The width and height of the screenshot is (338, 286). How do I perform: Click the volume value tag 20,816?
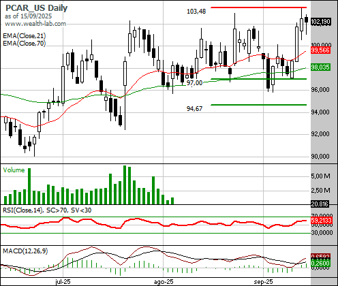[x=320, y=204]
